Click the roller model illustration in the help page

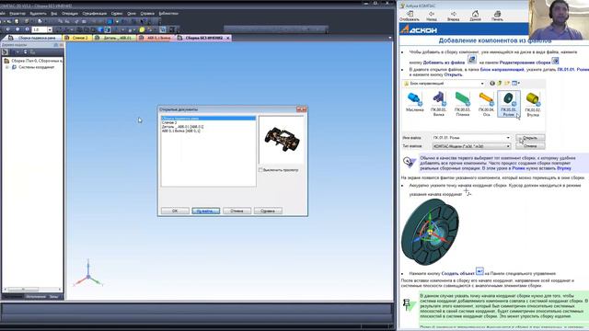click(x=431, y=233)
